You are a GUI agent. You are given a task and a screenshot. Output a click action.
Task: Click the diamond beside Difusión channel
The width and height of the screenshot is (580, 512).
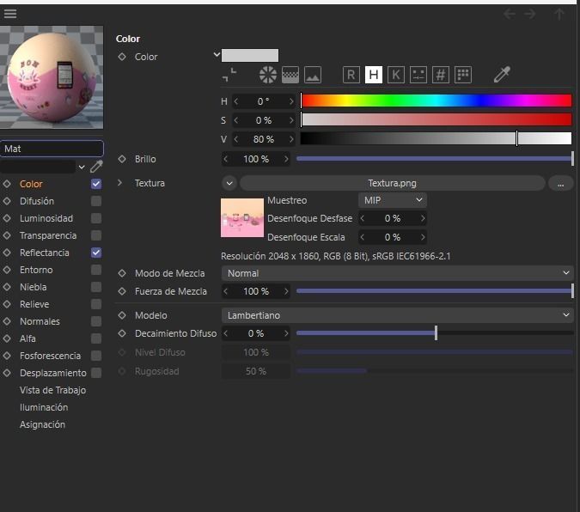pos(7,201)
